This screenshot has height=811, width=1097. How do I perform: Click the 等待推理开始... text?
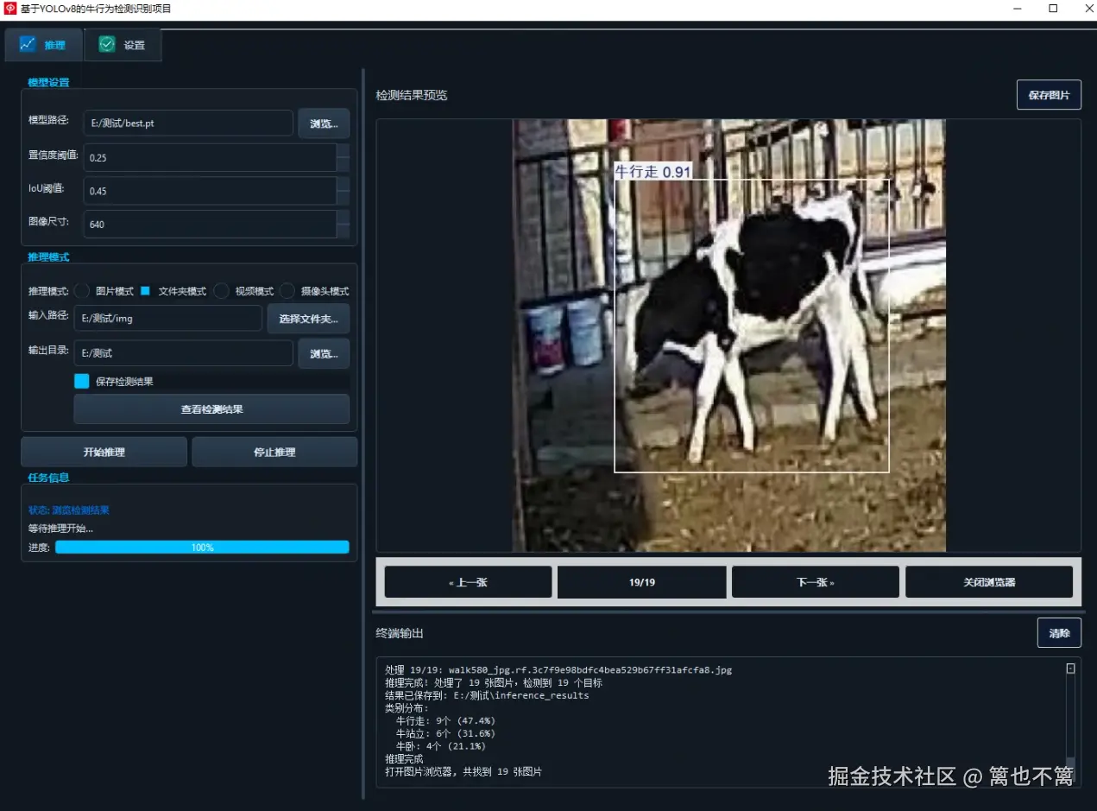click(x=60, y=529)
